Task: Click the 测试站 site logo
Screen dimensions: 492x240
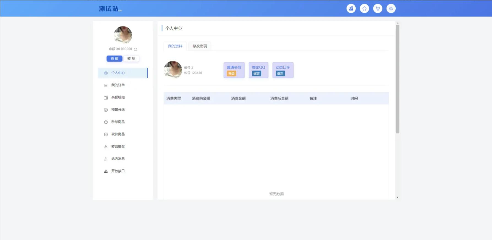Action: (110, 9)
